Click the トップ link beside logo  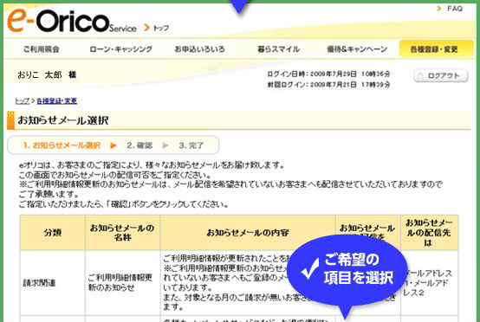[x=161, y=29]
